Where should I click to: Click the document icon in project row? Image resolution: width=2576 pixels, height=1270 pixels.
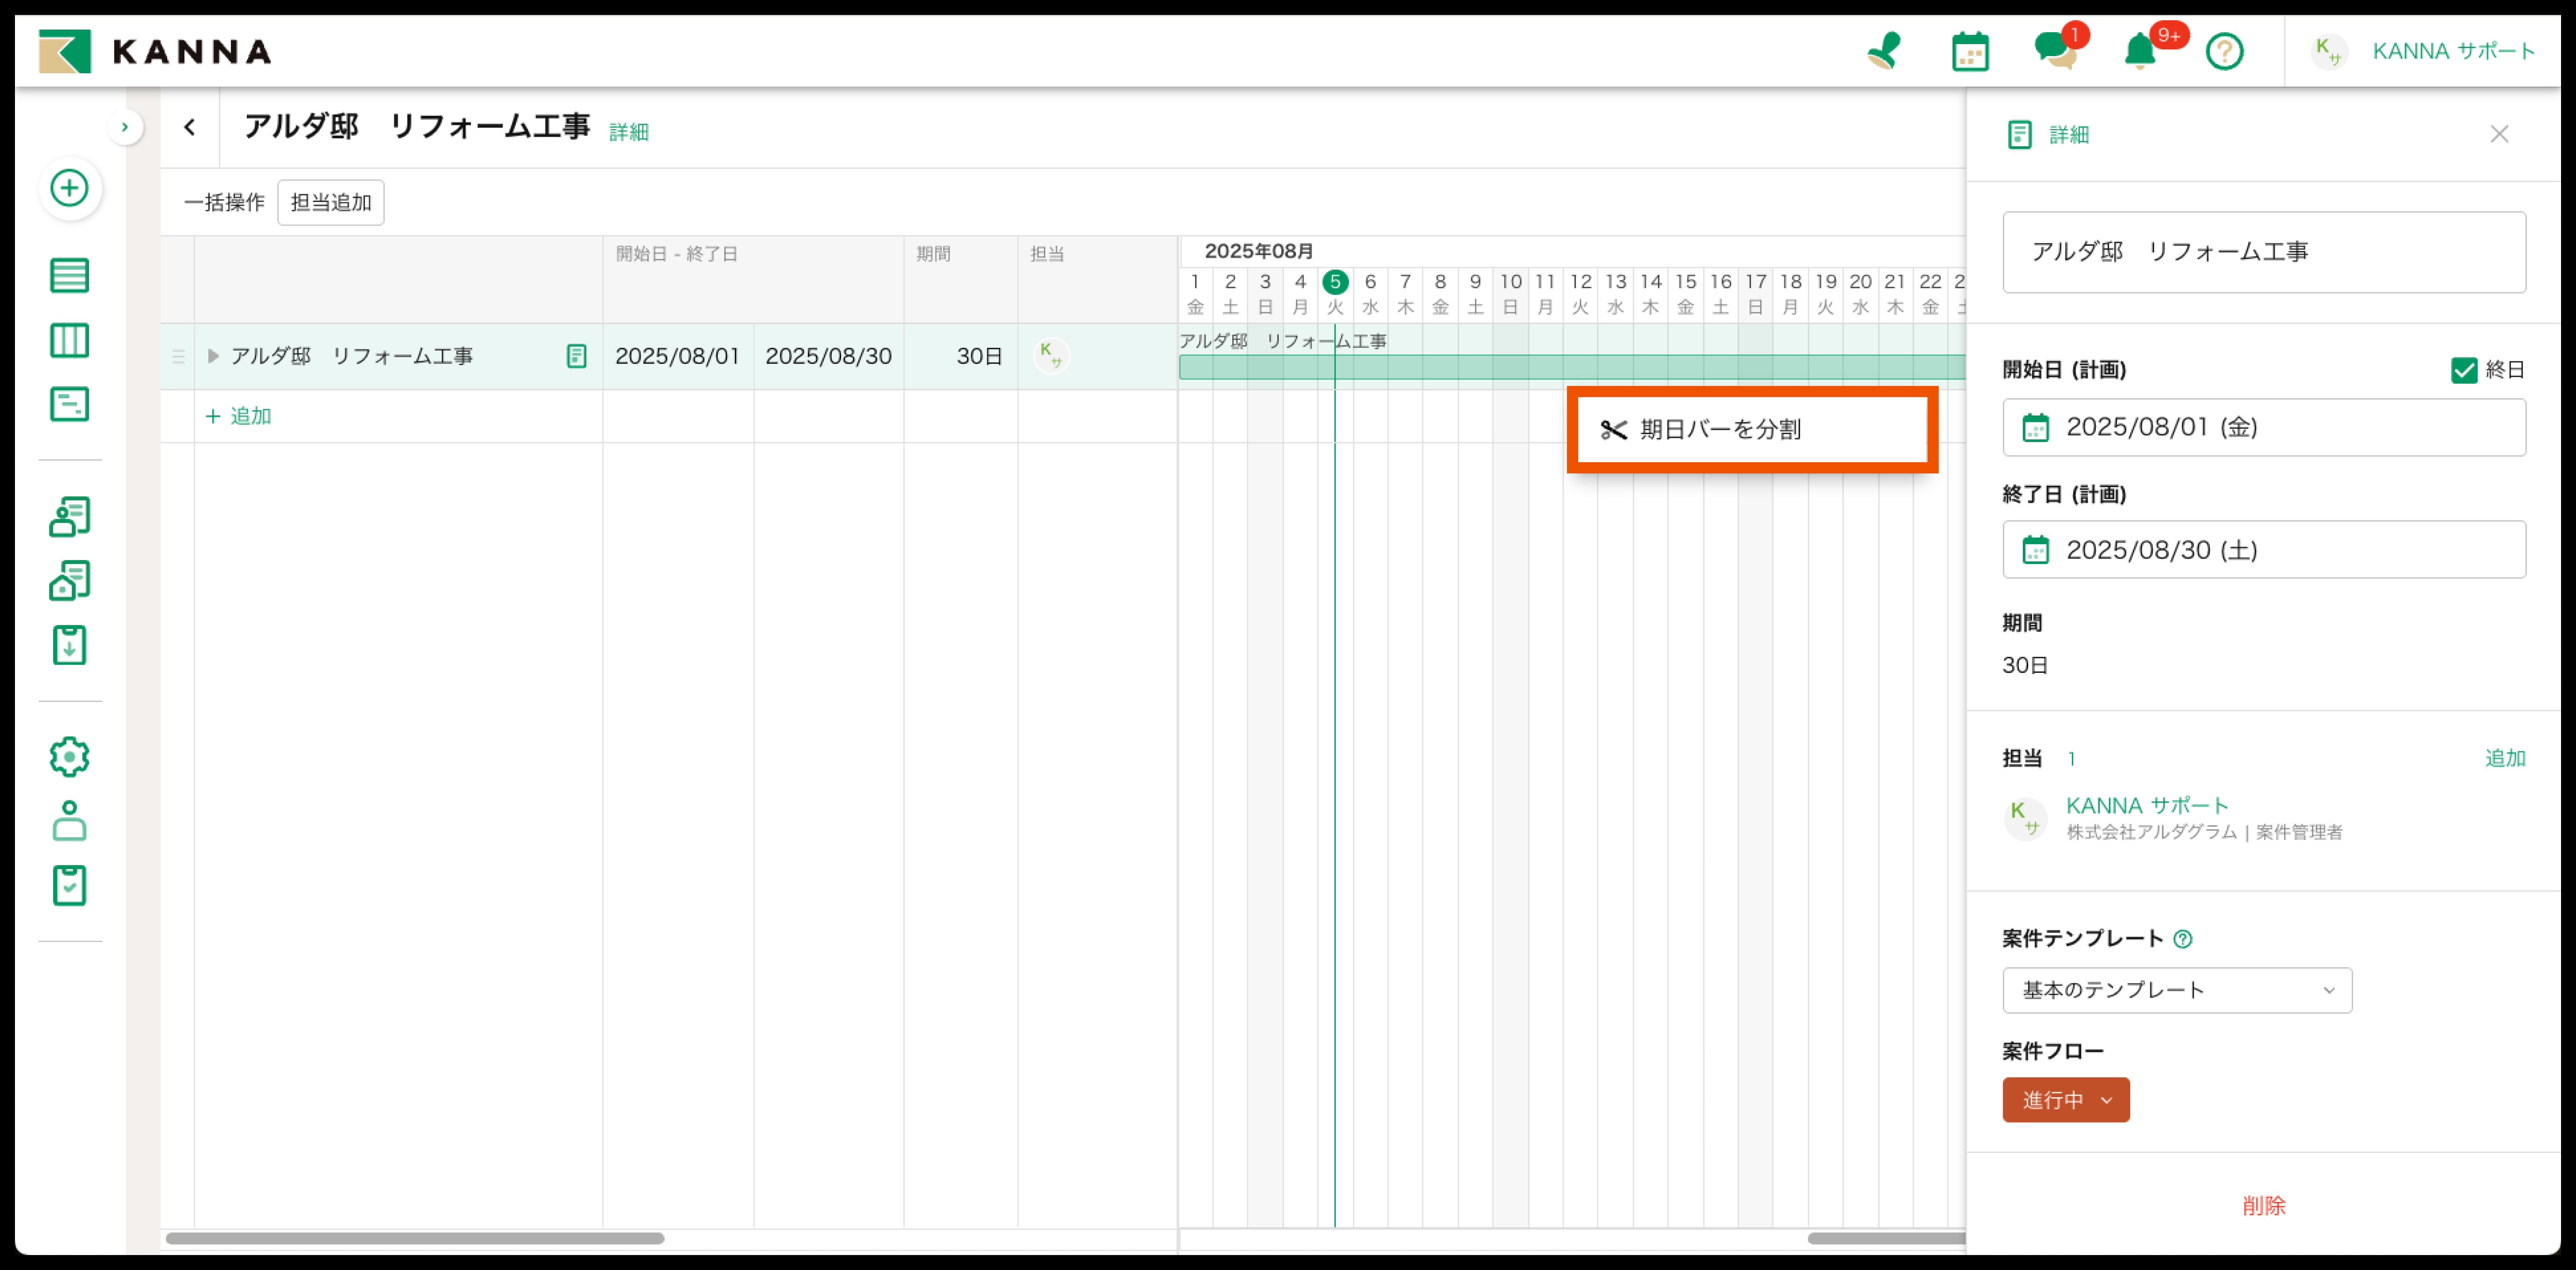576,356
